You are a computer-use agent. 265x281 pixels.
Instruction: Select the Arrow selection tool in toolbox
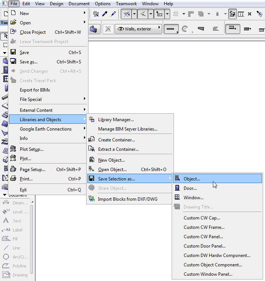point(5,36)
